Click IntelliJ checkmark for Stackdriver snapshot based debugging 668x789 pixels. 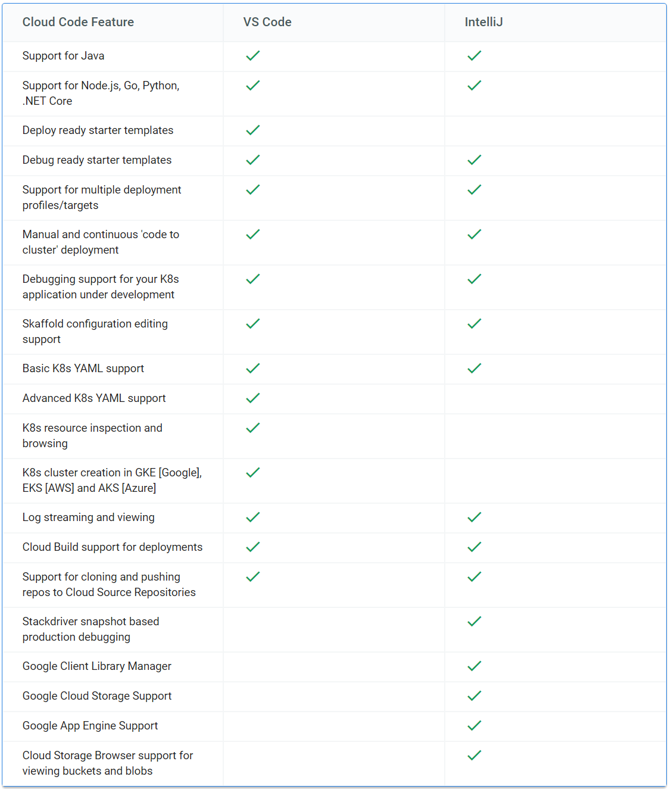[475, 622]
